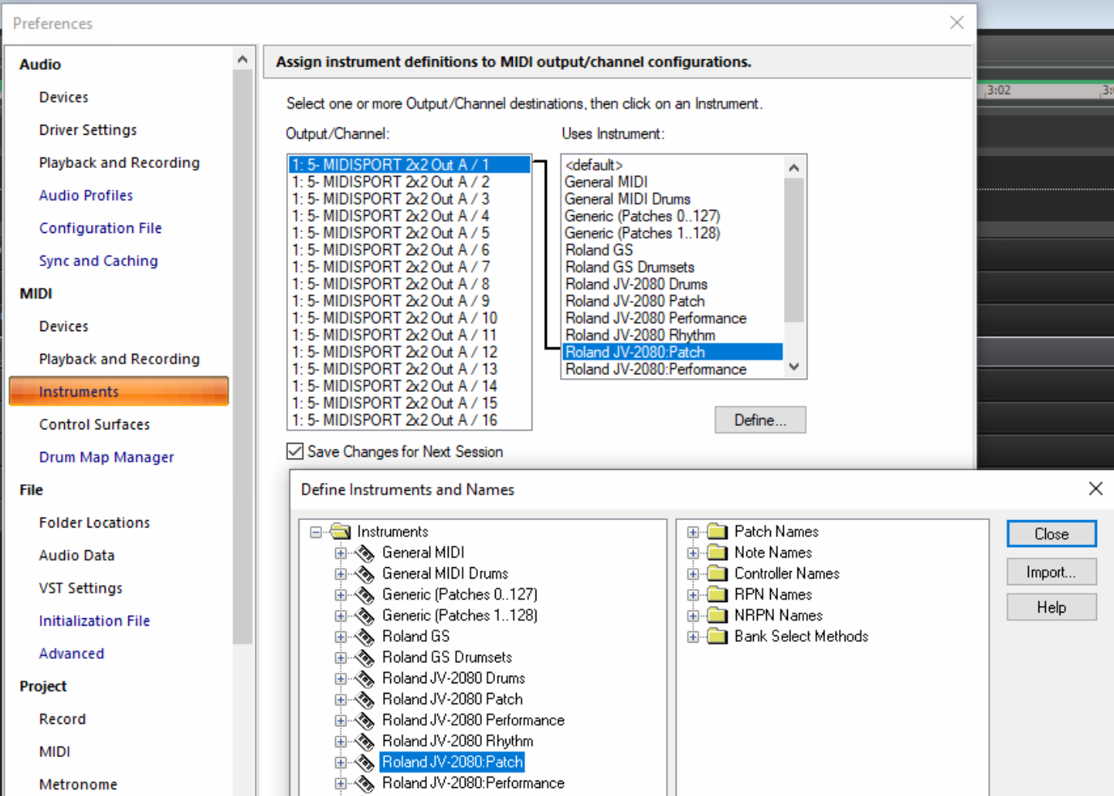Select MIDISPORT 2x2 Out A / 10 channel
Image resolution: width=1114 pixels, height=796 pixels.
click(410, 318)
